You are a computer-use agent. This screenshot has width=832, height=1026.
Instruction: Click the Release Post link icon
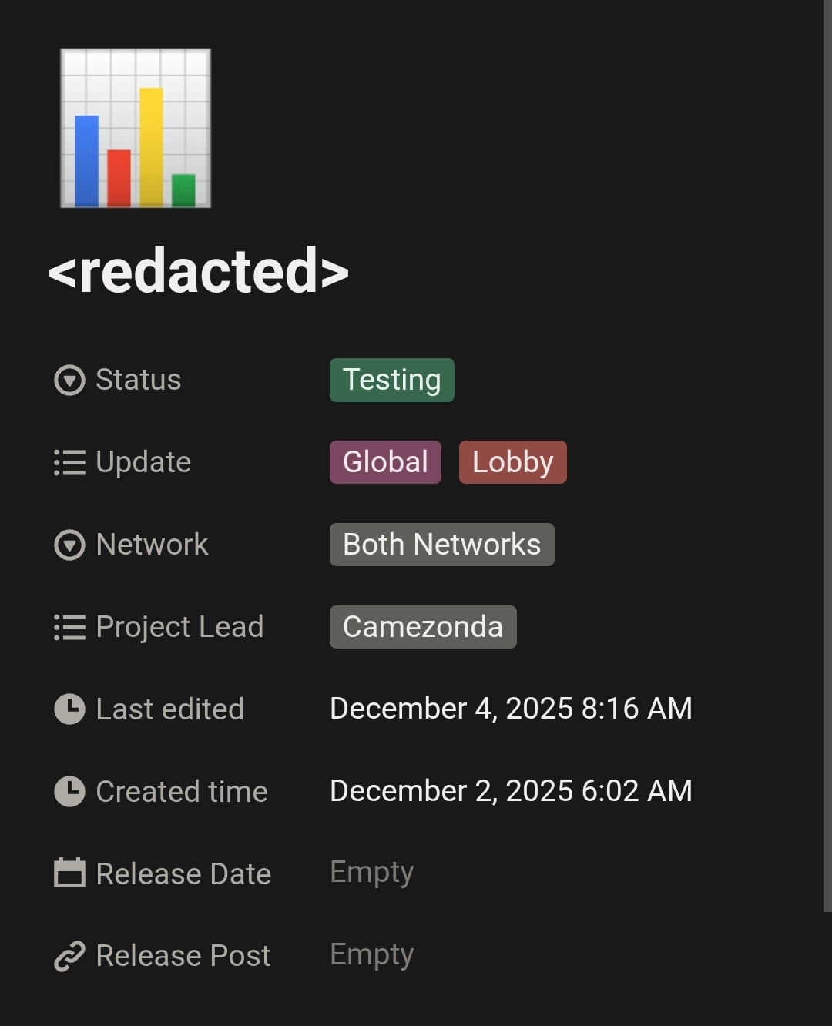[x=69, y=957]
